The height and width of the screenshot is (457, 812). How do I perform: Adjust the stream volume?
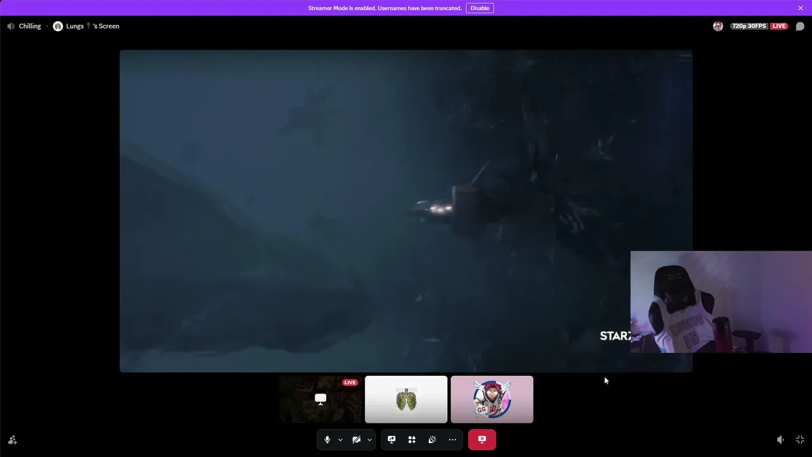coord(780,440)
